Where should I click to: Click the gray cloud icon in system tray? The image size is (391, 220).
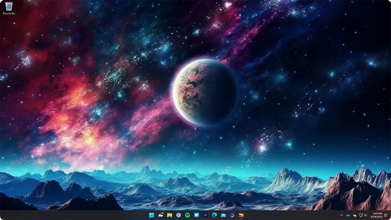354,215
